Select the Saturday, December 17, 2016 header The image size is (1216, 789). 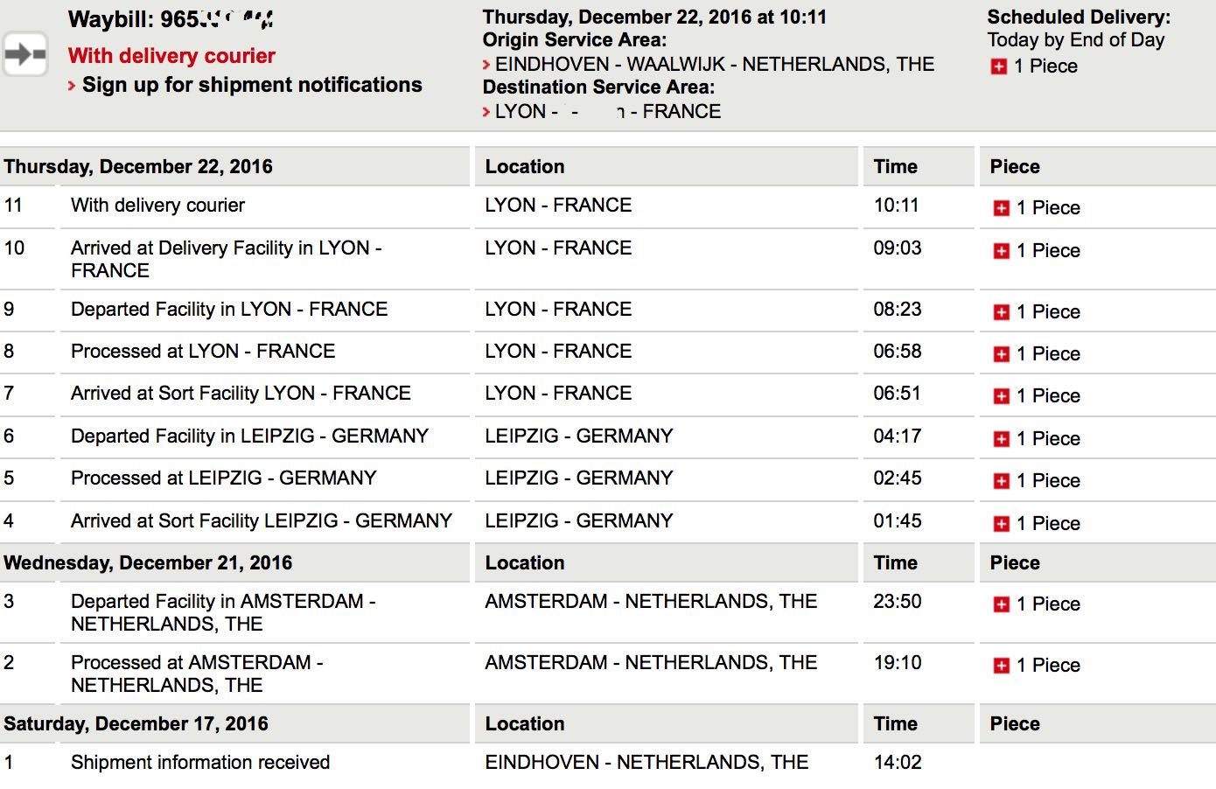(136, 723)
